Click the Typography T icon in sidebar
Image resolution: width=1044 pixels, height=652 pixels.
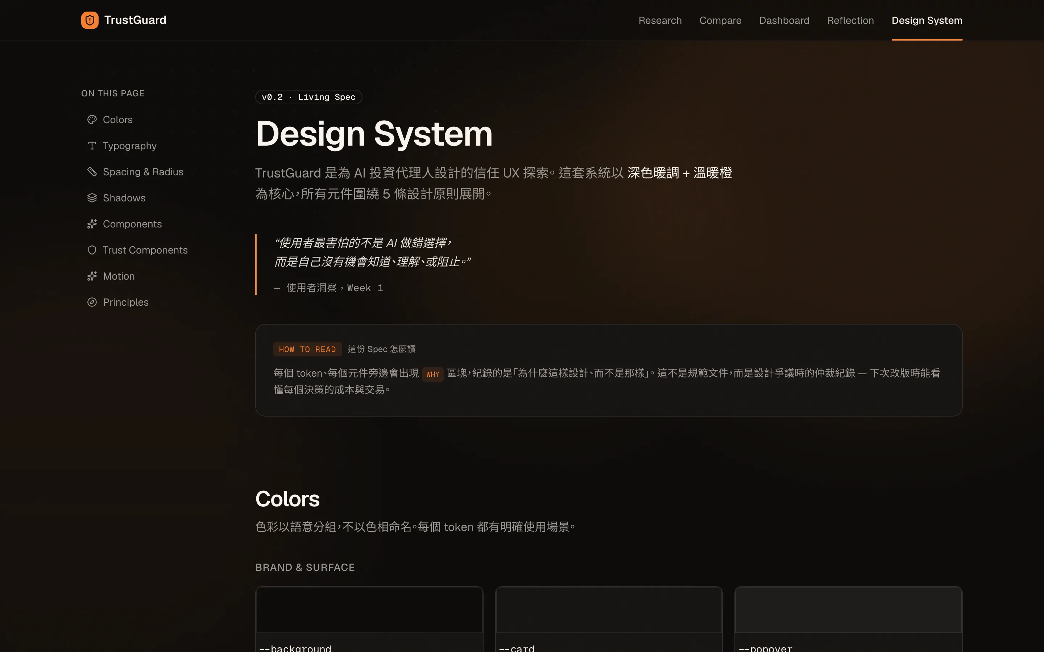tap(92, 146)
